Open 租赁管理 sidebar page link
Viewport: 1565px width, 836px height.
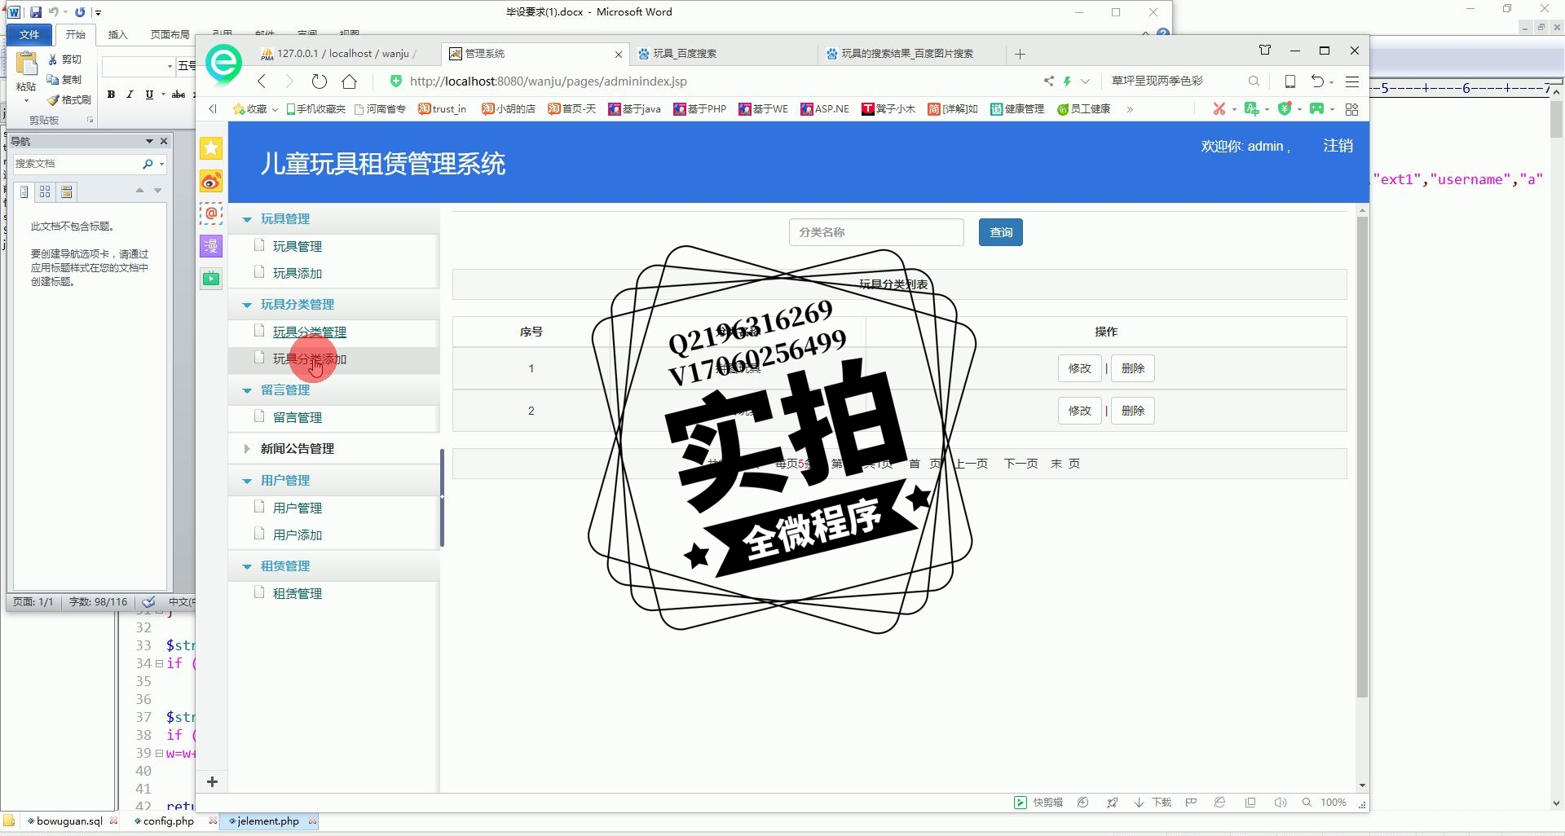point(298,593)
